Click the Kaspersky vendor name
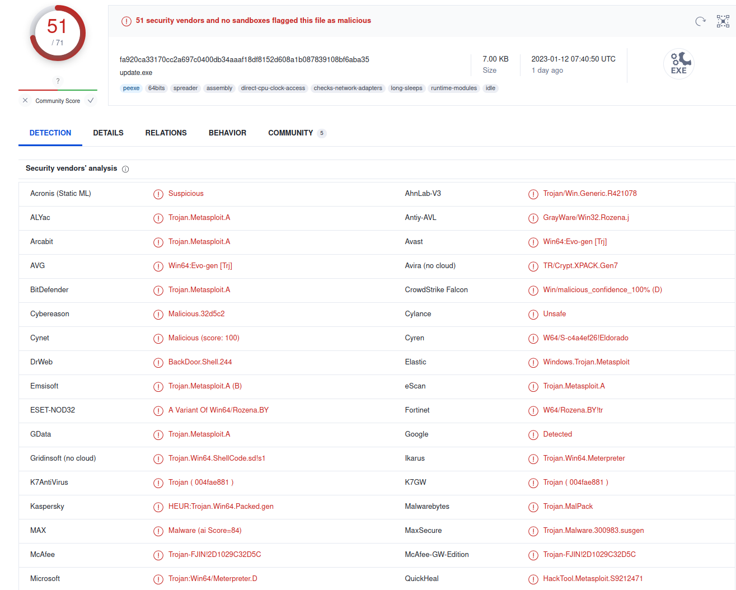Viewport: 736px width, 590px height. [x=47, y=507]
